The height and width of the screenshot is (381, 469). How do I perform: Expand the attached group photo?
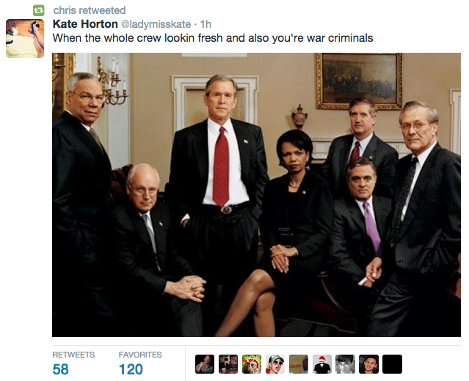256,195
